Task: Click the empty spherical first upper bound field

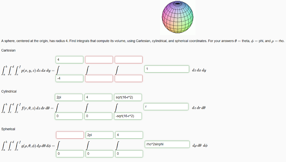Action: [x=70, y=135]
